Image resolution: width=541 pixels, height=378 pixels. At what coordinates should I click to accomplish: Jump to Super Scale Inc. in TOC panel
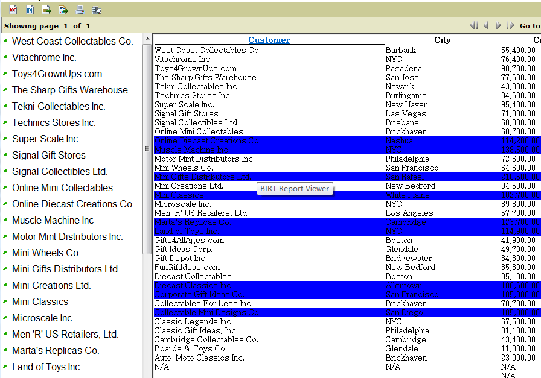(46, 139)
